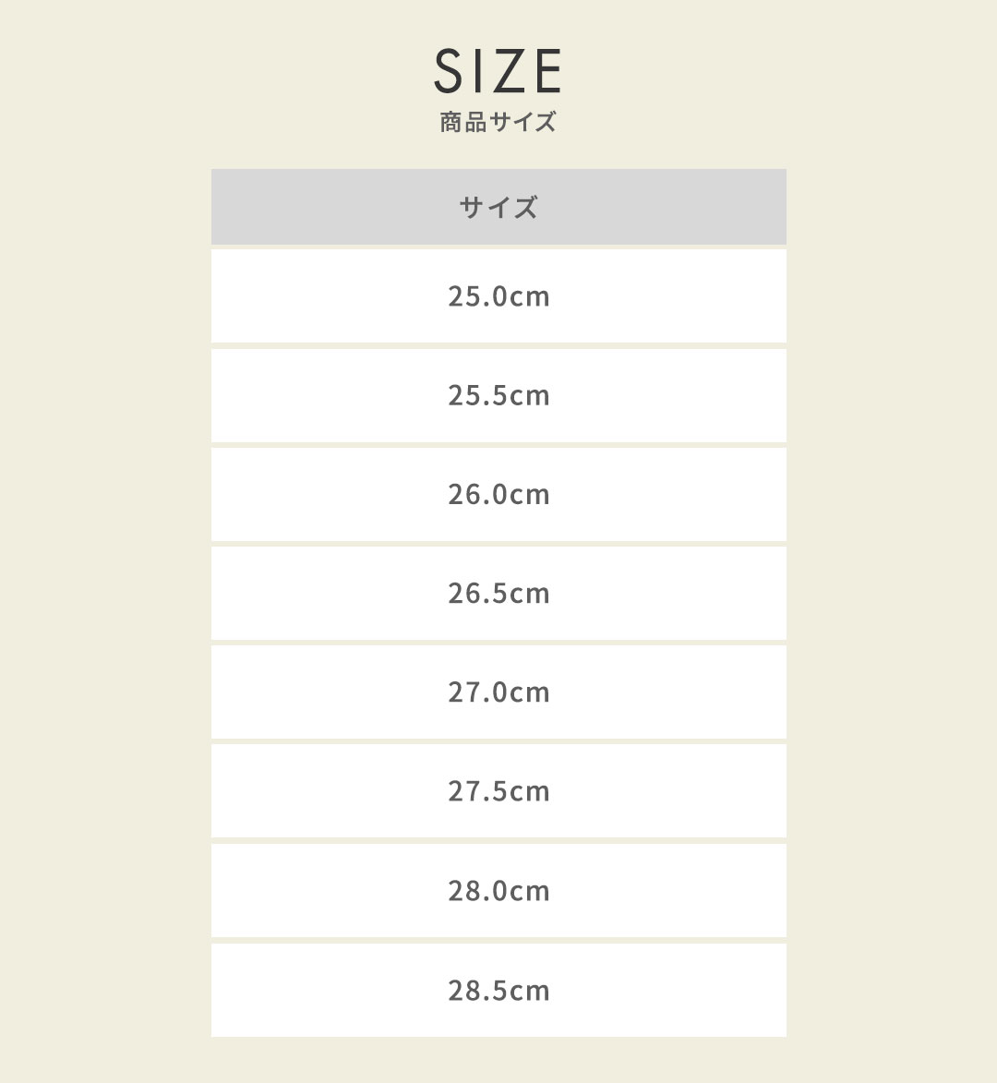Click the 'cm' unit in 25.0cm row
Viewport: 997px width, 1083px height.
tap(530, 297)
